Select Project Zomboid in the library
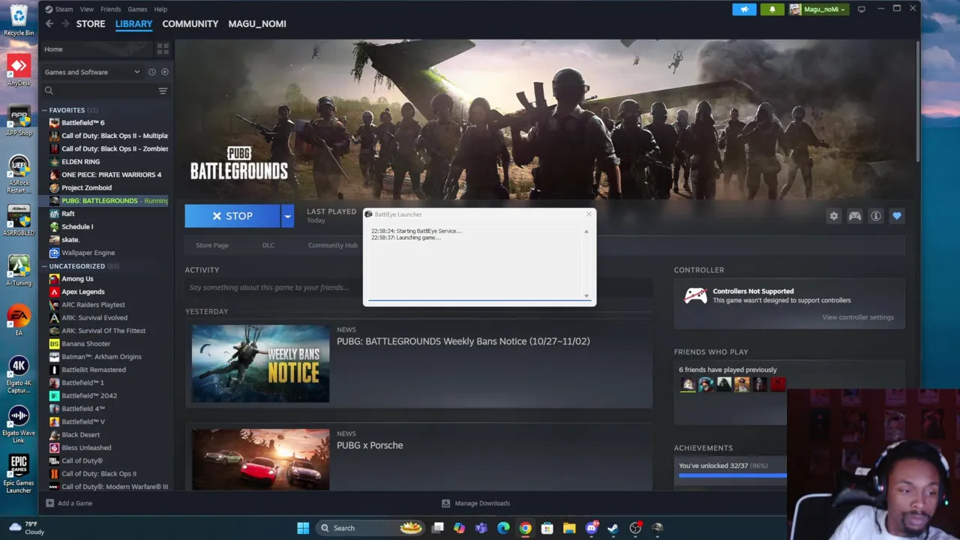The width and height of the screenshot is (960, 540). 86,187
